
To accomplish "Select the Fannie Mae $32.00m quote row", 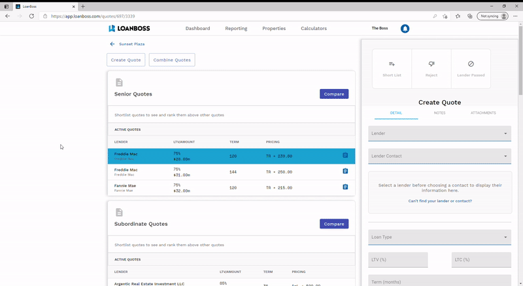I will coord(231,188).
